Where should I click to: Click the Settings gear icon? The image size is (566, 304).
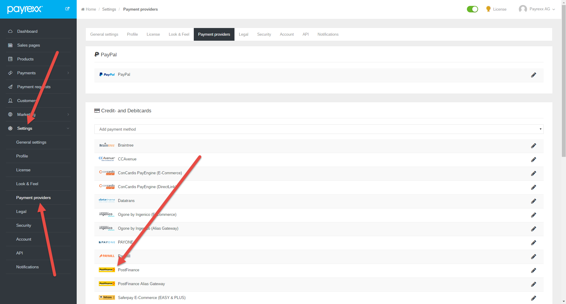[x=10, y=128]
